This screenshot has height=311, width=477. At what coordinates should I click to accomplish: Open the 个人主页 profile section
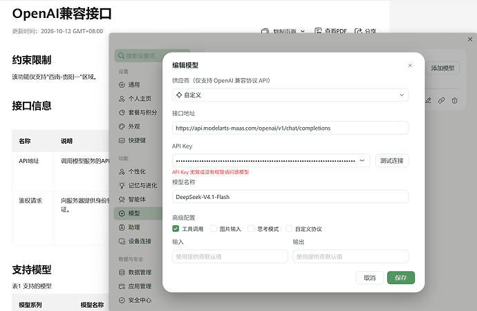[140, 99]
